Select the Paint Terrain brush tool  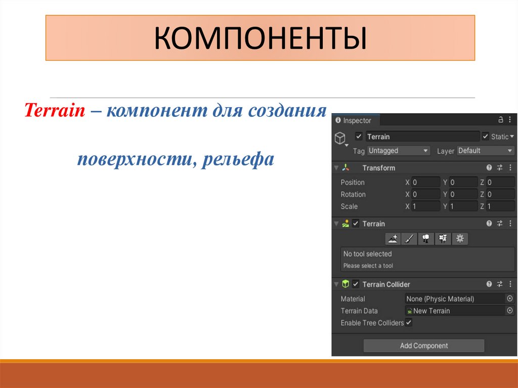pos(409,239)
